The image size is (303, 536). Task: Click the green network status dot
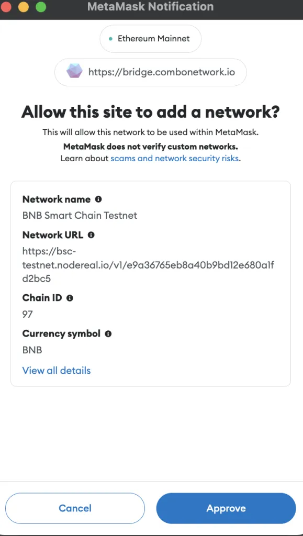point(110,39)
